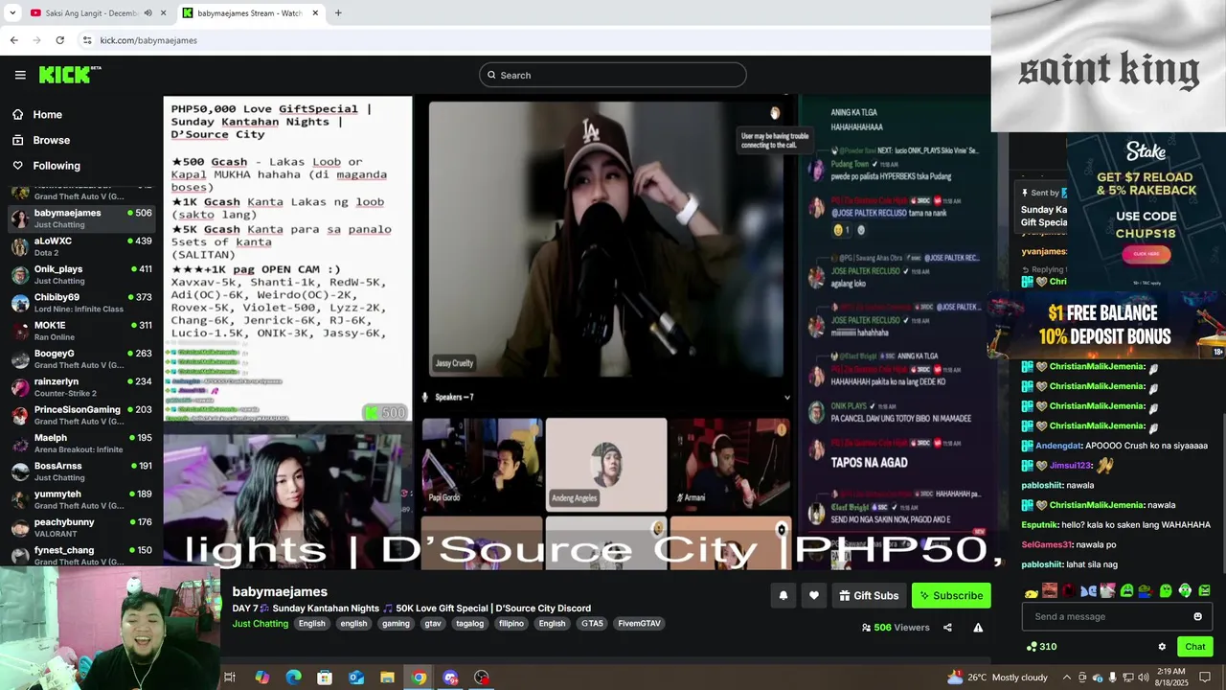Mute the Saksi Ang Langit tab audio
This screenshot has width=1226, height=690.
(148, 13)
